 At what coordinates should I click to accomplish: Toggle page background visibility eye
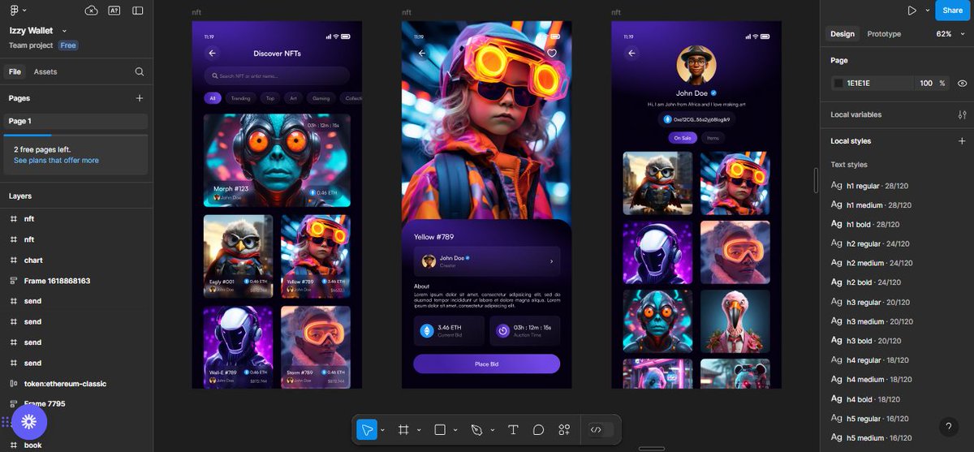(x=962, y=83)
